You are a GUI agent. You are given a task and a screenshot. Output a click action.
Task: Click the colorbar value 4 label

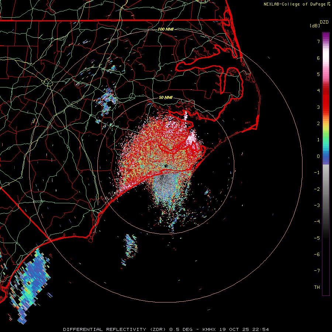318,91
